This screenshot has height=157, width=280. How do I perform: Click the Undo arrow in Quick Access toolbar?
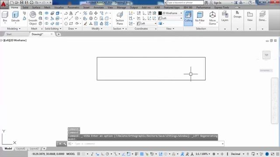37,3
